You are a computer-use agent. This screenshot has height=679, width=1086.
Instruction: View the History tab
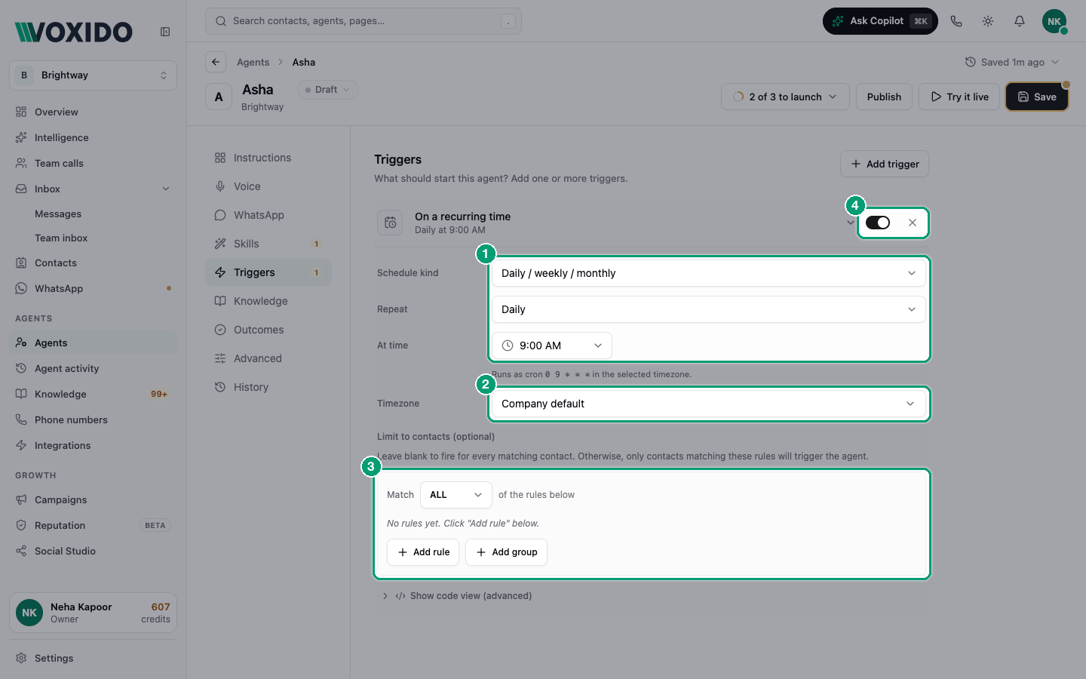pos(268,387)
